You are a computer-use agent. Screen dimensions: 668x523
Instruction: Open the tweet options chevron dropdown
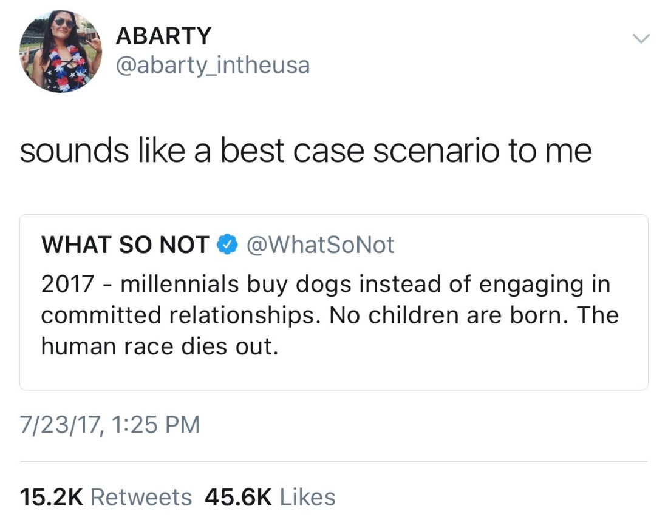coord(641,38)
